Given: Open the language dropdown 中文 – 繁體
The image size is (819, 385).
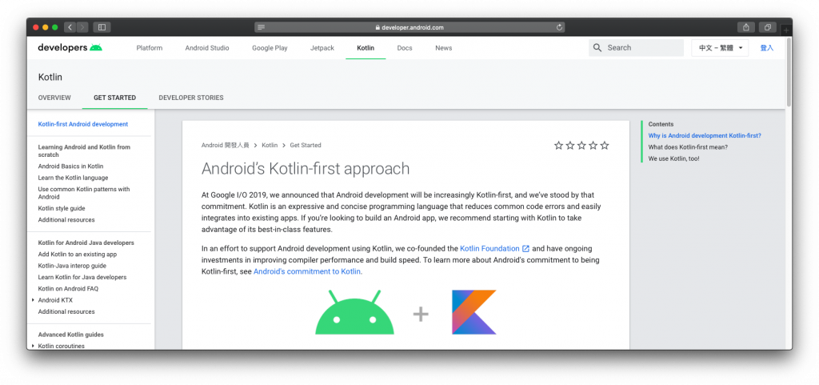Looking at the screenshot, I should 720,47.
